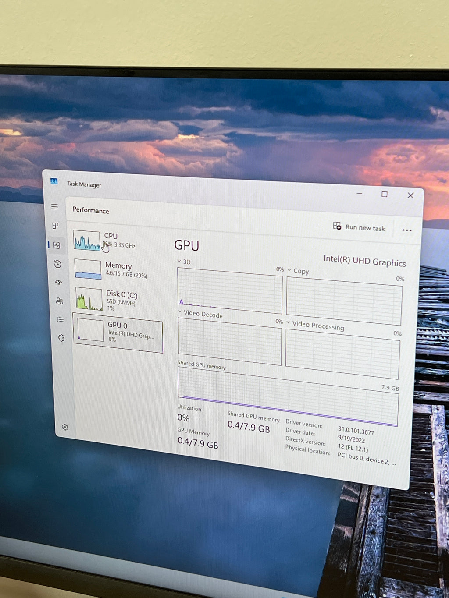
Task: Click the 3D engine graph
Action: pos(230,290)
